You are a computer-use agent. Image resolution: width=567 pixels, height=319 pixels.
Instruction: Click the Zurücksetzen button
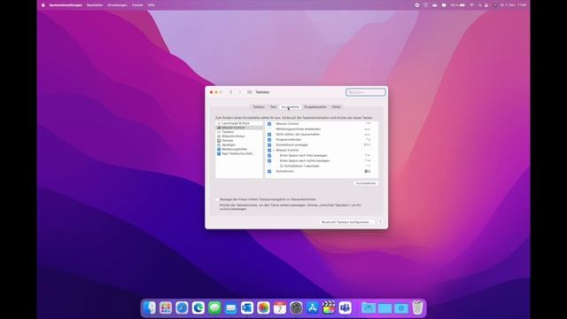[366, 183]
